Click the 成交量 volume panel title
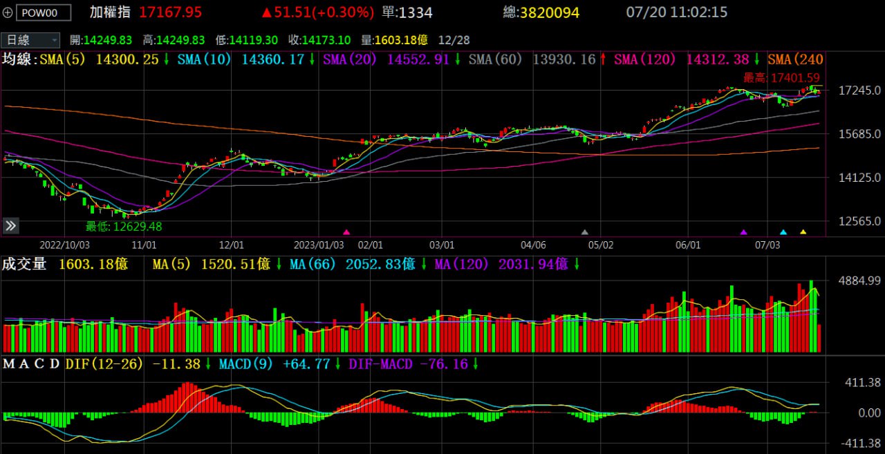This screenshot has width=885, height=454. (x=24, y=264)
